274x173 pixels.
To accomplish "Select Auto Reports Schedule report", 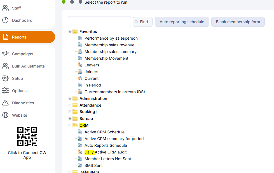I will [106, 145].
